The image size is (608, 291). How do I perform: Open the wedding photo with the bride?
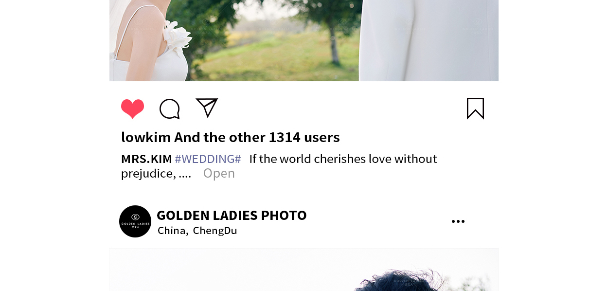304,40
